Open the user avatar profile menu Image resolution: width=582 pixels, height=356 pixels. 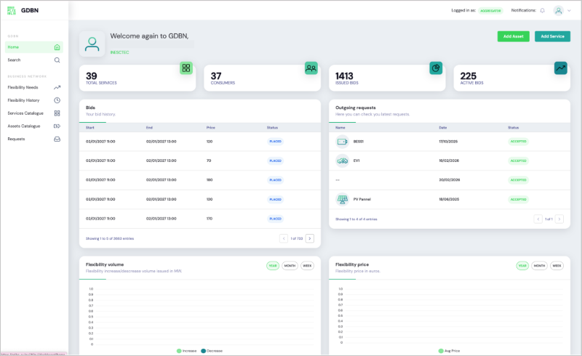558,11
